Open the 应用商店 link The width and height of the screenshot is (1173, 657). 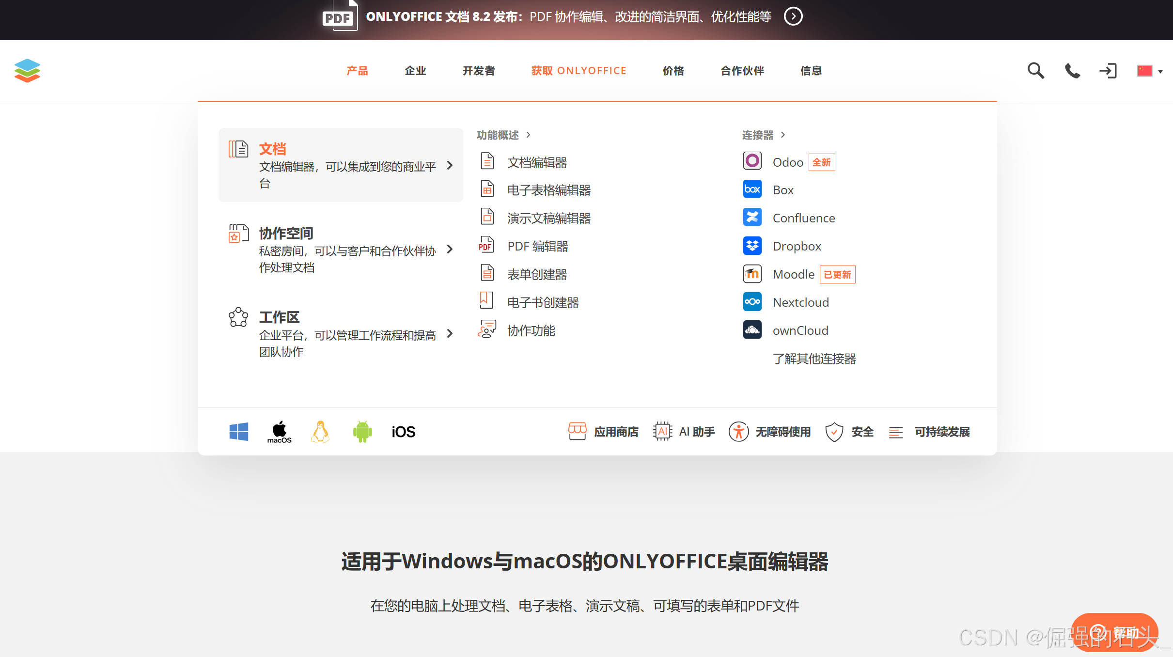click(x=603, y=432)
